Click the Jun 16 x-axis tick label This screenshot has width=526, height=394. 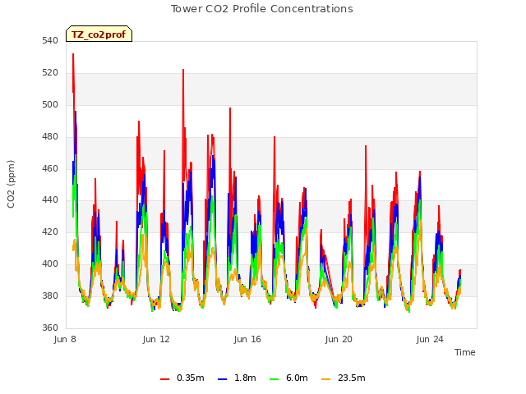[247, 339]
